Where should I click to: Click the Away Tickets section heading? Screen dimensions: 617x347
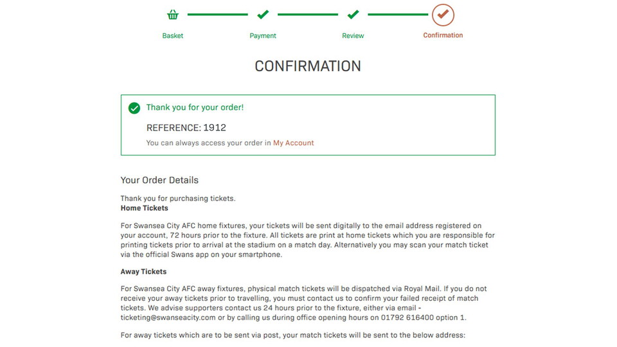(144, 272)
